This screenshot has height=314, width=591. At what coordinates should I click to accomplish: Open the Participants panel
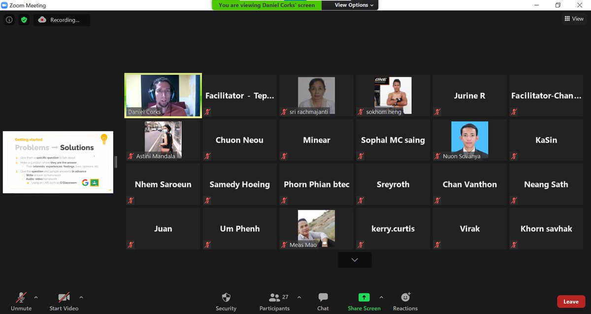click(274, 301)
